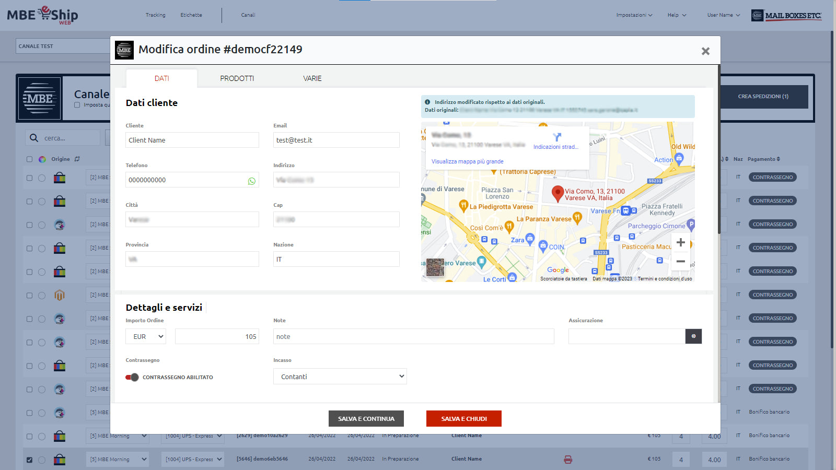This screenshot has height=470, width=836.
Task: Expand the Help menu
Action: pos(677,15)
